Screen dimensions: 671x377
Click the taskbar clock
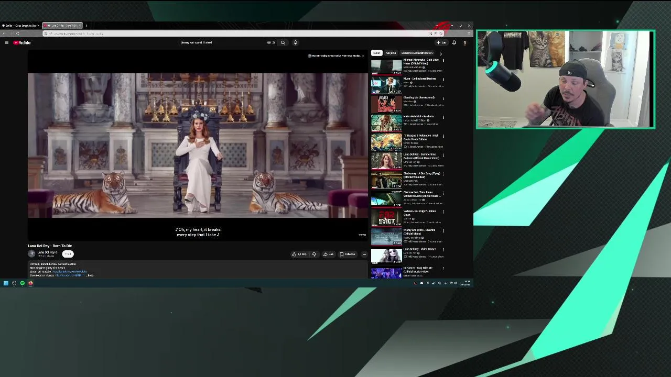tap(465, 283)
